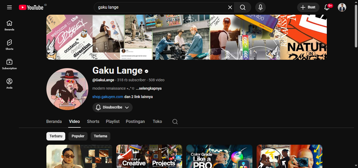Show more links via dan 2 link lainnya

click(138, 97)
